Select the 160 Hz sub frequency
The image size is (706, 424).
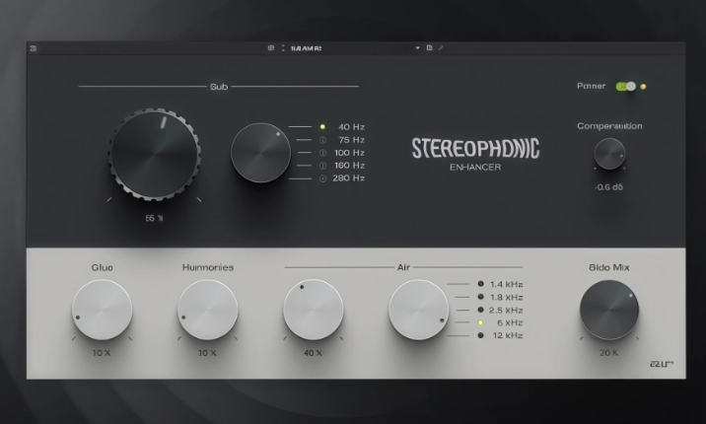pyautogui.click(x=322, y=166)
